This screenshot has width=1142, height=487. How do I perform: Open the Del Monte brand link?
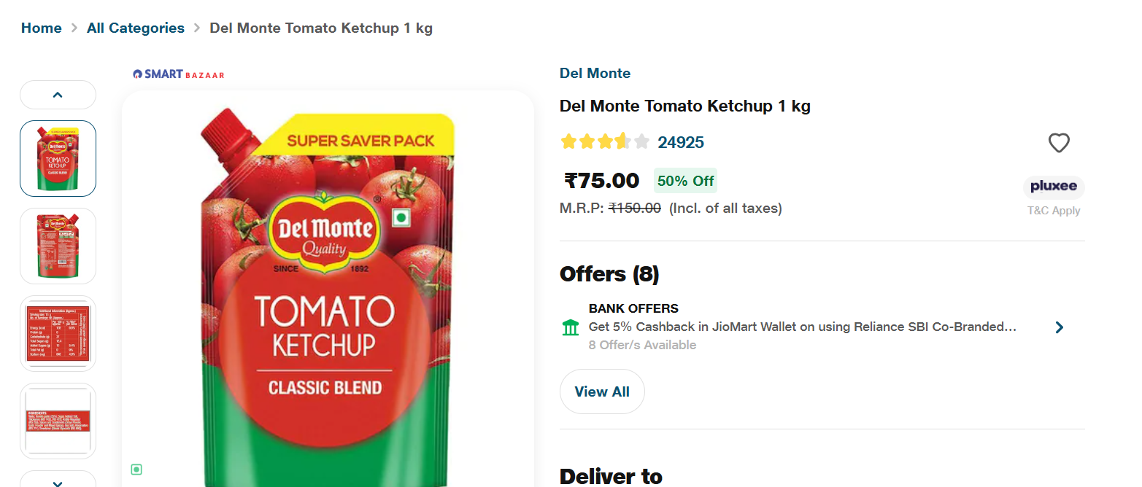pos(595,73)
